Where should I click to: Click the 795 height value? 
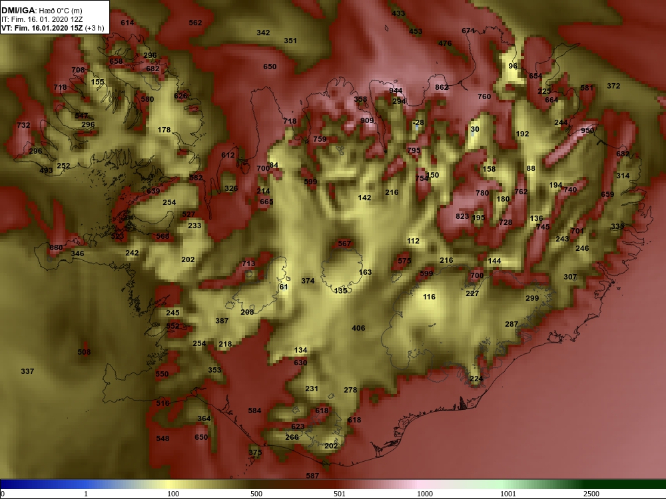(414, 150)
